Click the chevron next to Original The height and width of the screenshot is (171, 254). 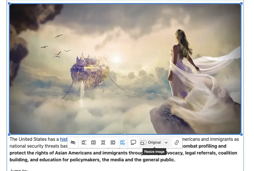pos(166,142)
